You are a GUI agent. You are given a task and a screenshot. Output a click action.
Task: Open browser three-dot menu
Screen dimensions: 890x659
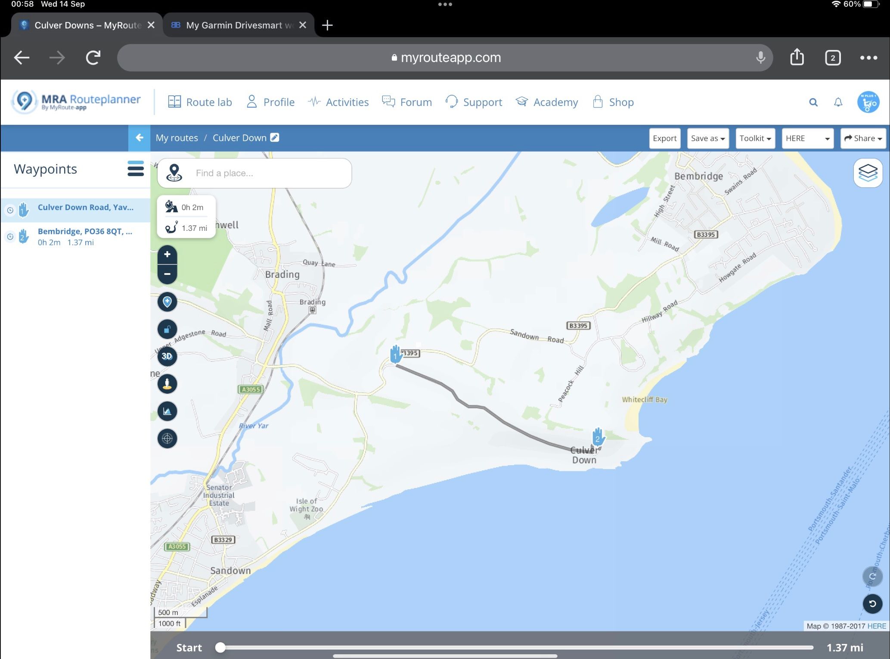(868, 58)
